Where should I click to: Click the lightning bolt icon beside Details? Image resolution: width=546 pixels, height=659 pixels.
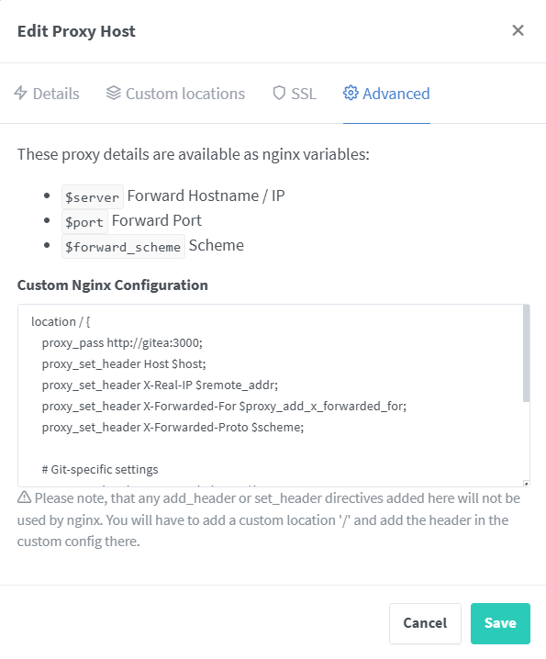click(20, 93)
